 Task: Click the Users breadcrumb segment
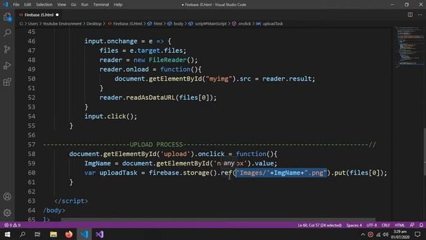33,24
